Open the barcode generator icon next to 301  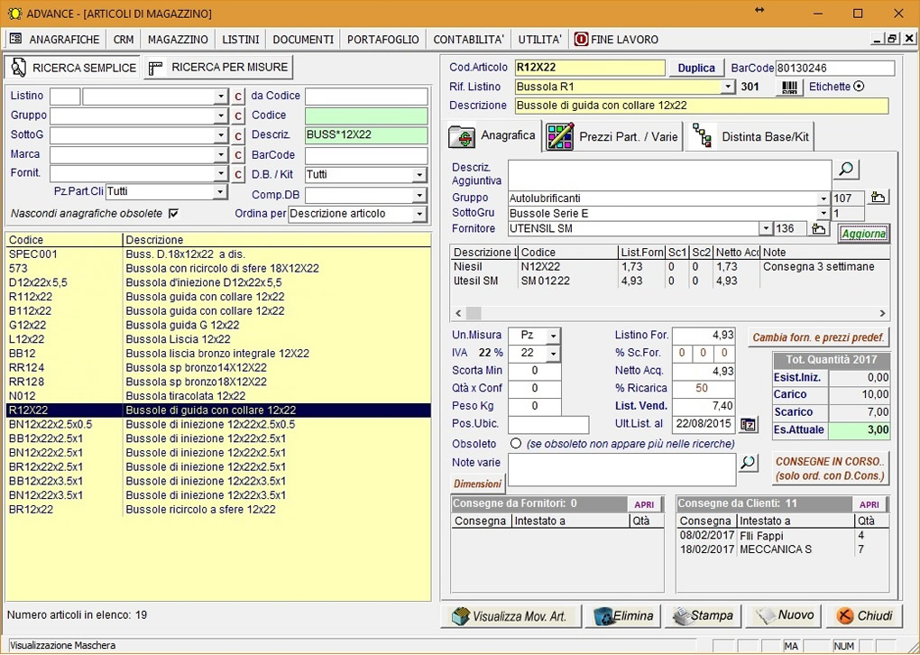pyautogui.click(x=790, y=87)
